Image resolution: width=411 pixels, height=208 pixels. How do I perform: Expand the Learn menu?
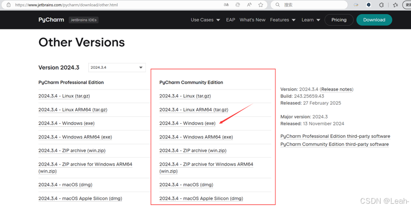[x=311, y=20]
